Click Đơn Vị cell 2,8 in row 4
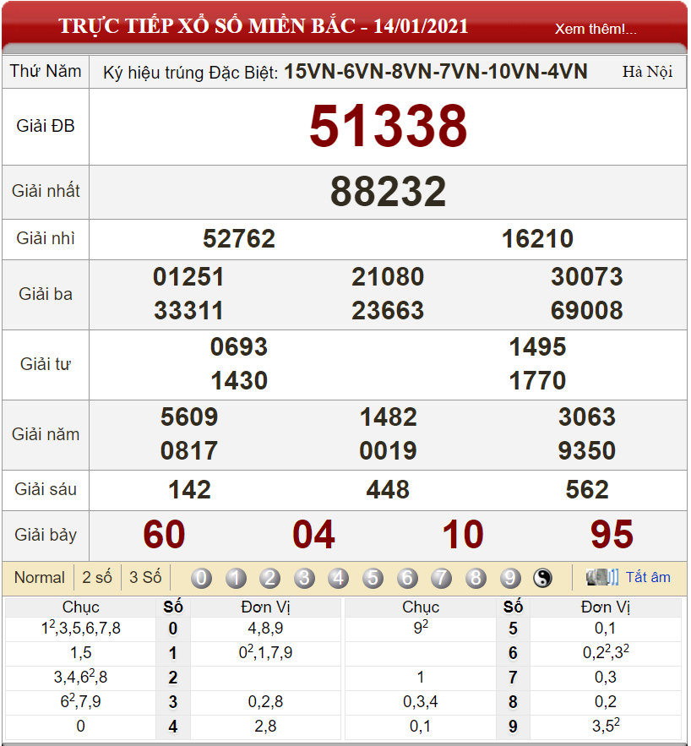The width and height of the screenshot is (691, 746). [265, 727]
